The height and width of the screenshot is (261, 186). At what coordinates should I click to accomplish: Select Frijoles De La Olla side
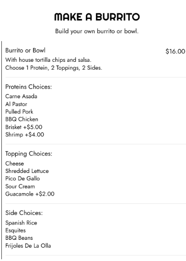coord(28,246)
